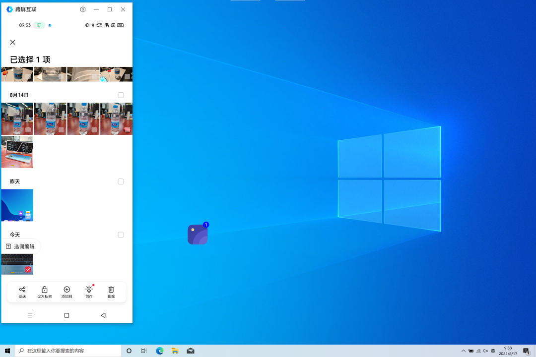Image resolution: width=536 pixels, height=357 pixels.
Task: Select the graphics card photo thumbnail
Action: (x=17, y=152)
